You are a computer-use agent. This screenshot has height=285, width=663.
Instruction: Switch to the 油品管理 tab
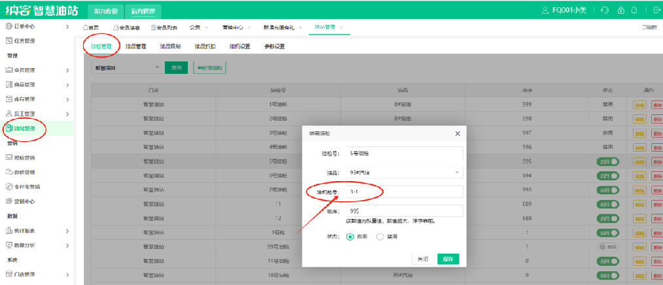click(135, 46)
